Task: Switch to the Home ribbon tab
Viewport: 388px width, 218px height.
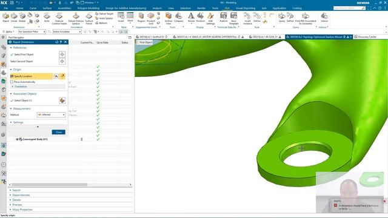Action: click(x=19, y=8)
